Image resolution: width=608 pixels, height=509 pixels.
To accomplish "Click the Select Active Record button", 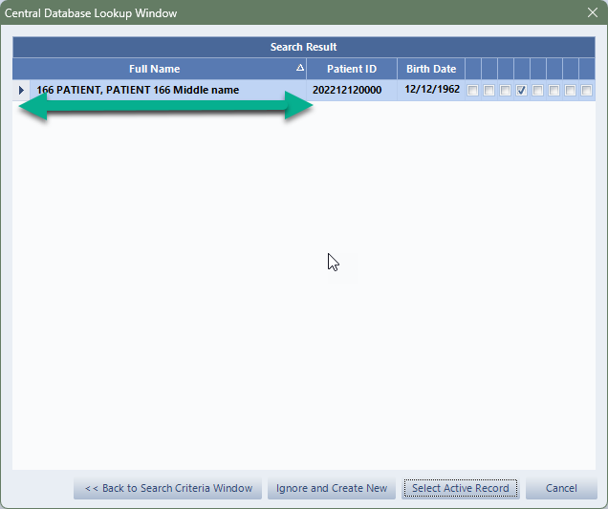I will coord(460,488).
